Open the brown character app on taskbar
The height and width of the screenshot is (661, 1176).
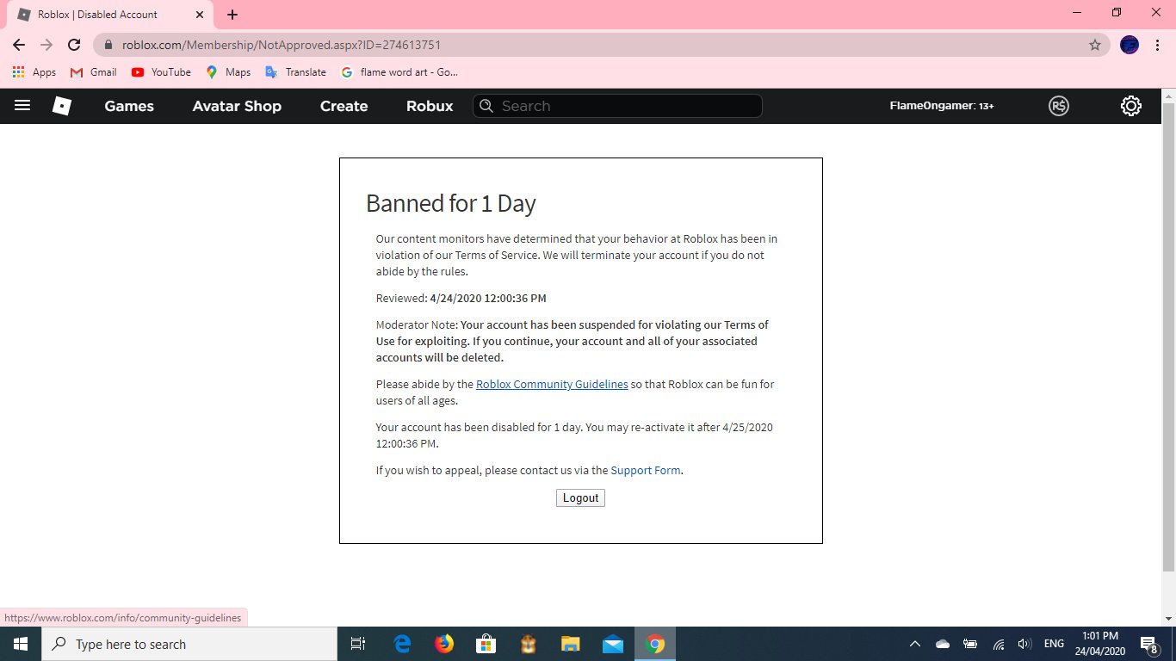coord(528,644)
